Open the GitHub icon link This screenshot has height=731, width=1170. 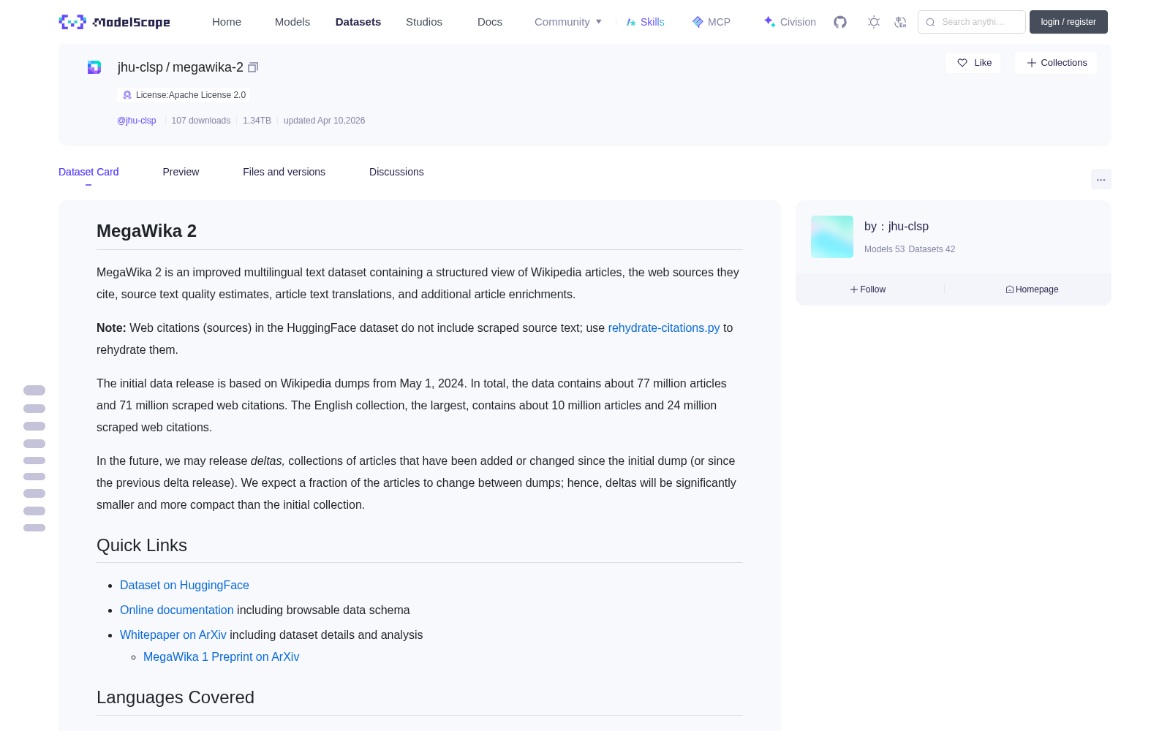[840, 22]
